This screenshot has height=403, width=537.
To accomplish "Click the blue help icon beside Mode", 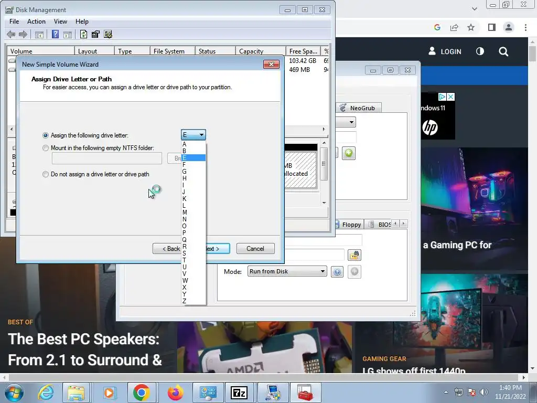I will 337,272.
